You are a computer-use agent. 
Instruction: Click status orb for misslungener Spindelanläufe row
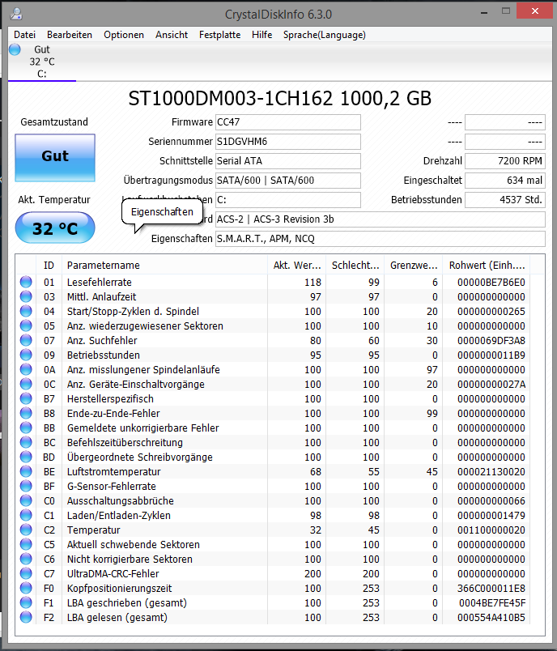click(x=26, y=369)
